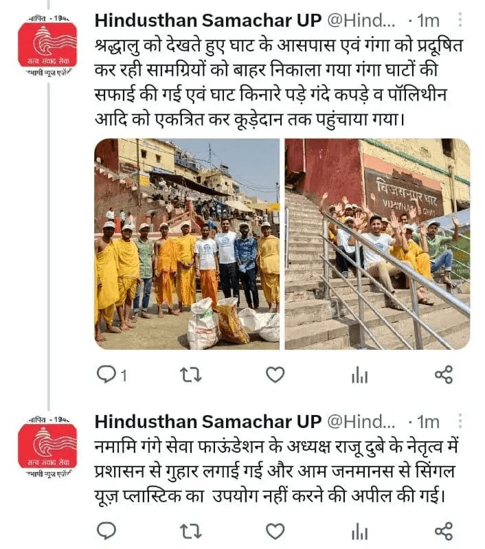This screenshot has height=549, width=485.
Task: Click the first tweet's profile avatar logo
Action: (47, 45)
